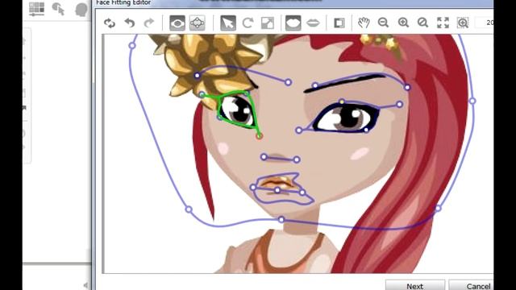The height and width of the screenshot is (290, 516).
Task: Click the Face Fitting Editor title bar
Action: click(293, 3)
